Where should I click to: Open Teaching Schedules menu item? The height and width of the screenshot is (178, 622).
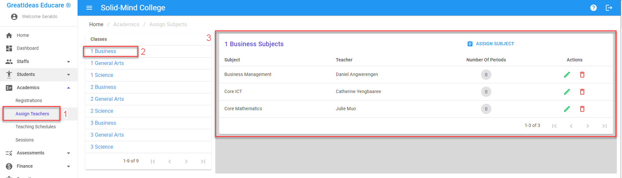pyautogui.click(x=36, y=127)
